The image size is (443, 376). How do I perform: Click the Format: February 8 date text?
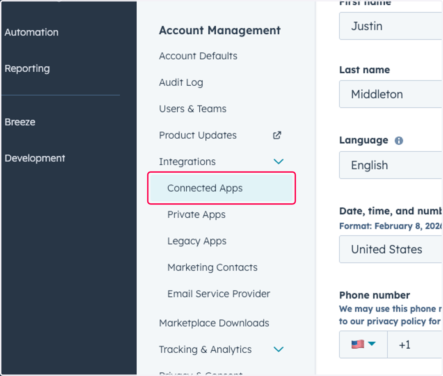[x=390, y=226]
